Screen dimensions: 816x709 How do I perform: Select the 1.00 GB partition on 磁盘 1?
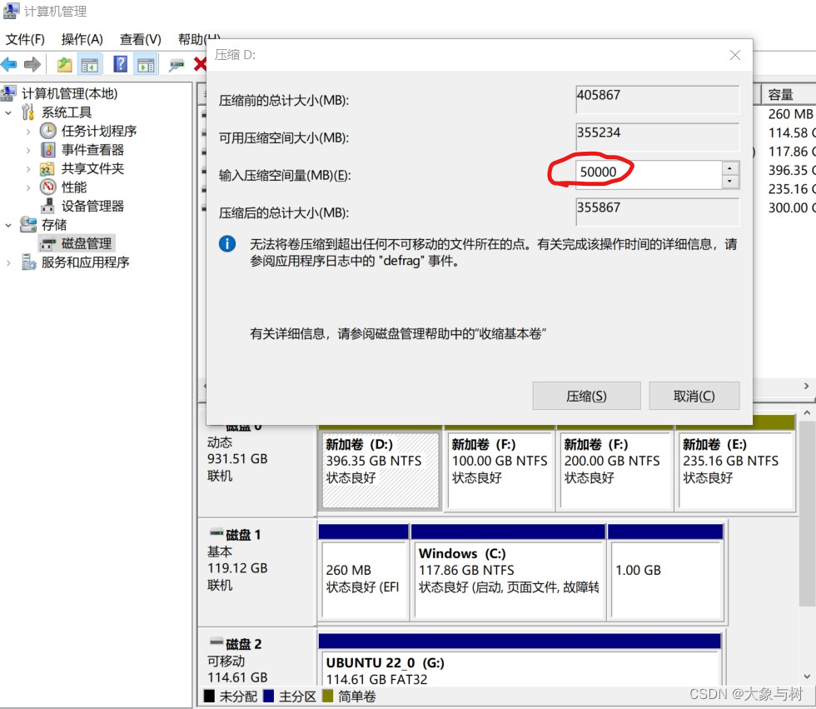click(666, 579)
